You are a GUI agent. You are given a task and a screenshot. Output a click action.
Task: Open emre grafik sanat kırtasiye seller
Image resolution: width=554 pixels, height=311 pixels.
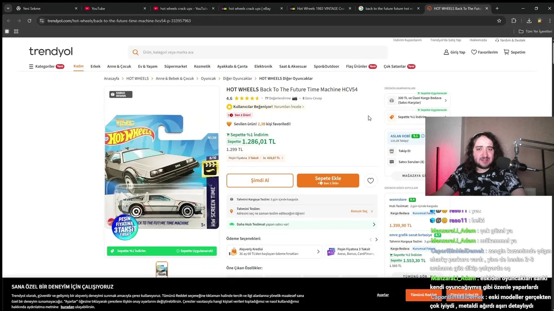pyautogui.click(x=411, y=235)
